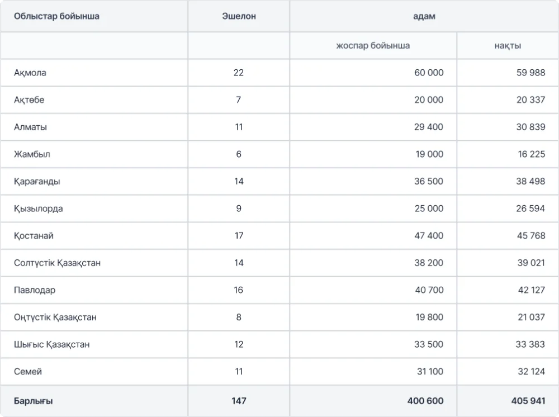Click the Қостанай region cell
The width and height of the screenshot is (559, 417).
[34, 236]
